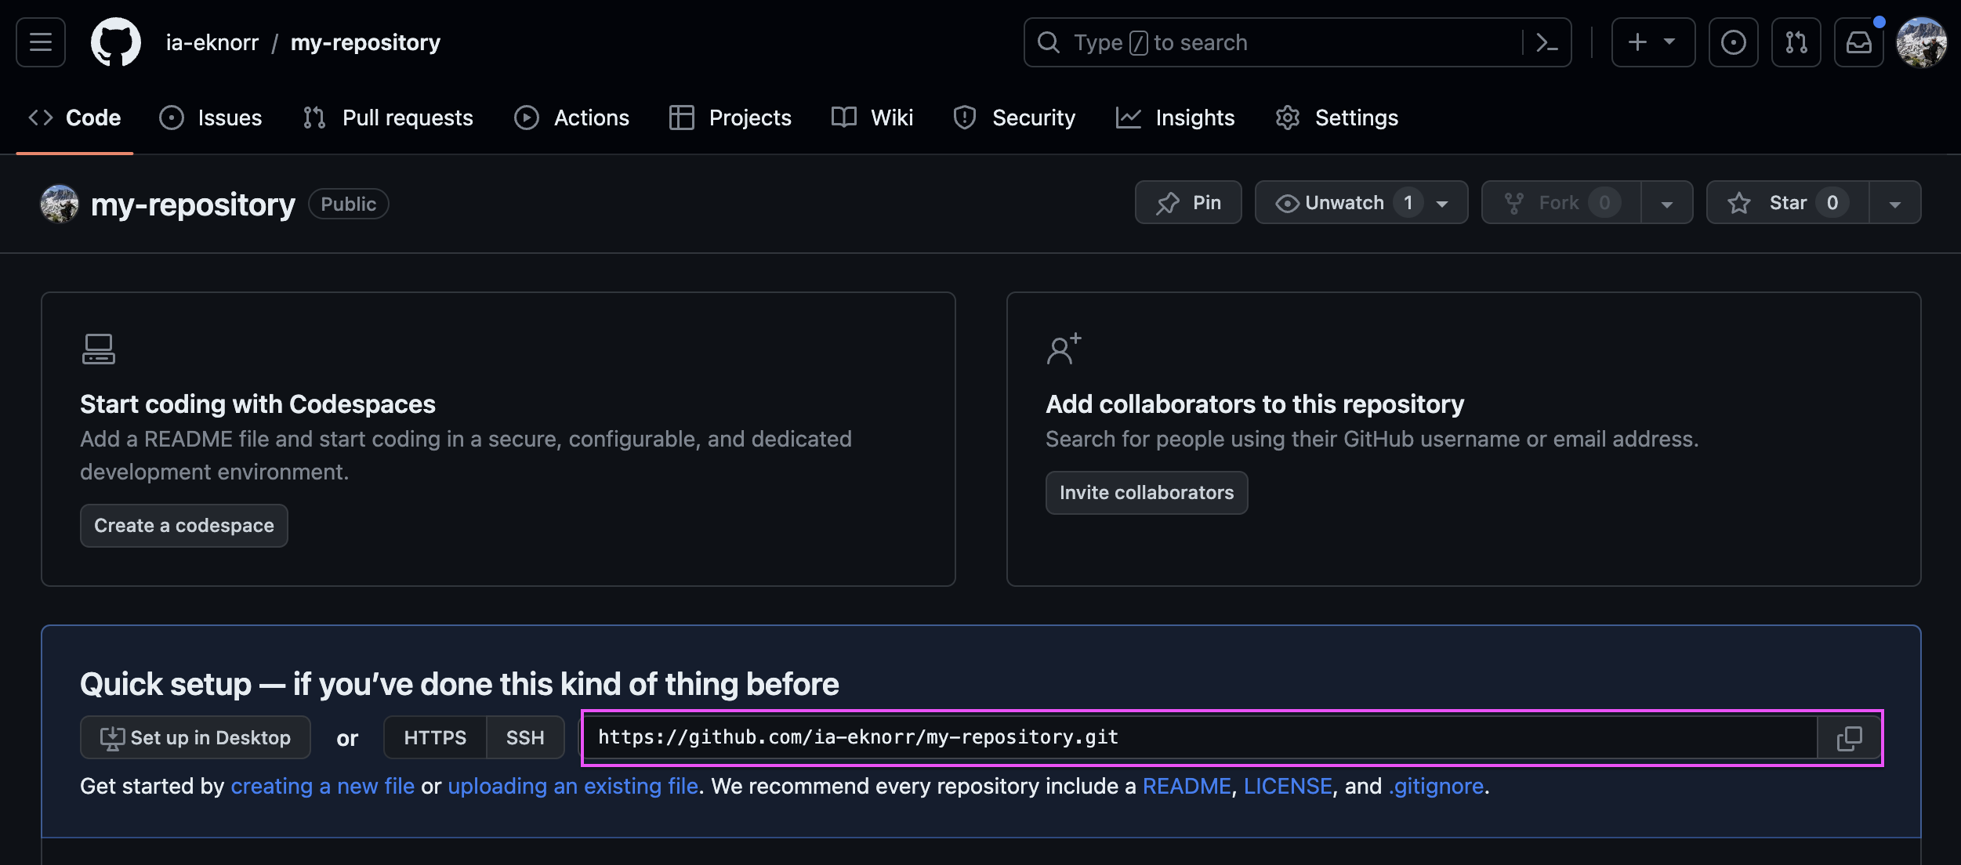Click the Add collaborators to this repository heading

click(x=1255, y=404)
